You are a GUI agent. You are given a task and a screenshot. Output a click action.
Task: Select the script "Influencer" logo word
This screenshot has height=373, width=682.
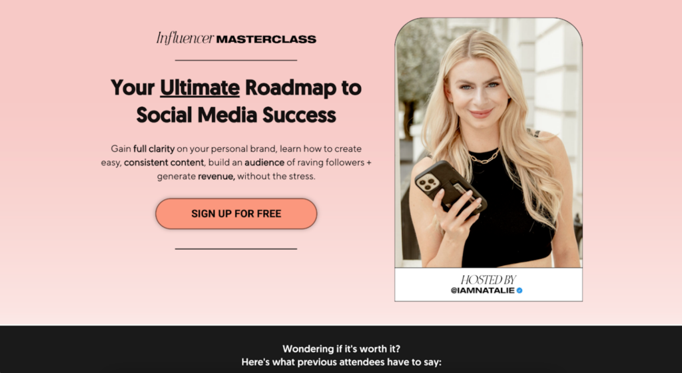click(x=185, y=38)
